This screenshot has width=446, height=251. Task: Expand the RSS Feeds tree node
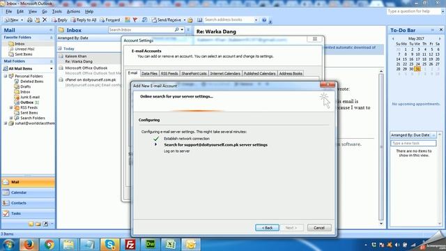(x=11, y=107)
